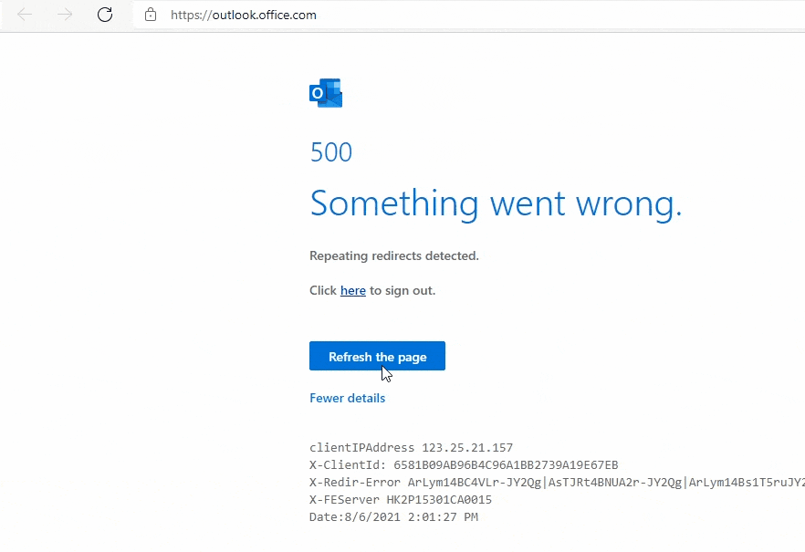This screenshot has width=805, height=552.
Task: Click the 'to sign out.' text
Action: 402,290
